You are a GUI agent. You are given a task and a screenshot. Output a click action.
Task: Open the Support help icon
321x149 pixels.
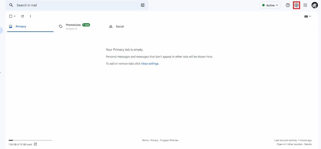tap(288, 5)
